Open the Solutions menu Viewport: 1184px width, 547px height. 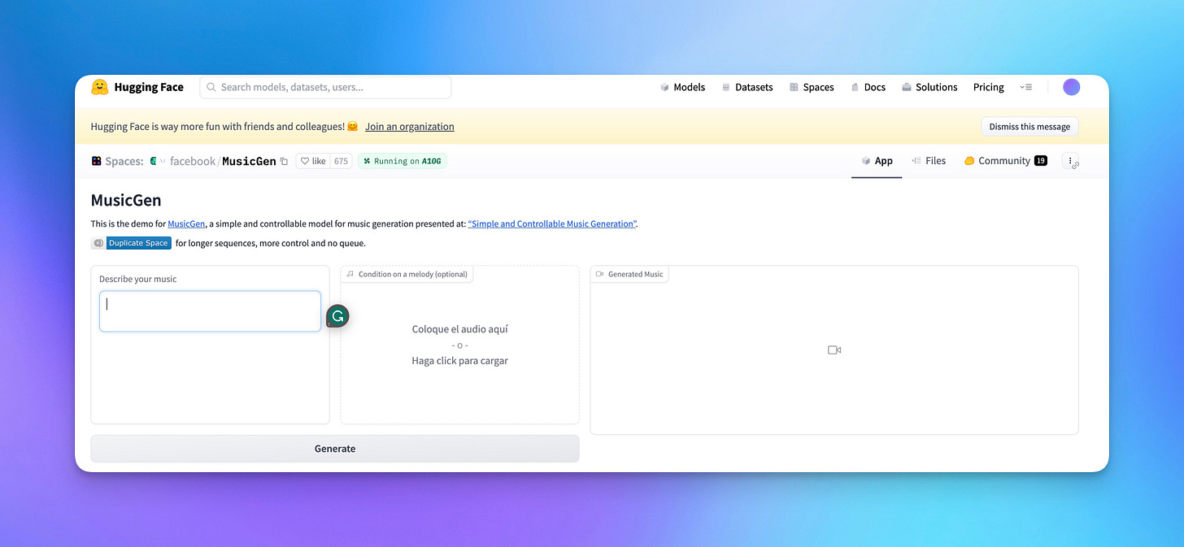(929, 87)
